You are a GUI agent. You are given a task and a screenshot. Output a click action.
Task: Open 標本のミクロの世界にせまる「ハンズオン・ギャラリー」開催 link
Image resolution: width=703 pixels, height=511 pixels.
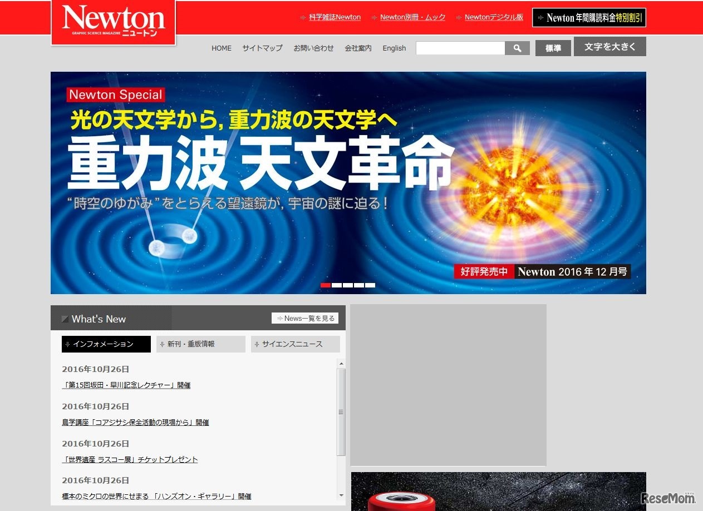tap(156, 497)
